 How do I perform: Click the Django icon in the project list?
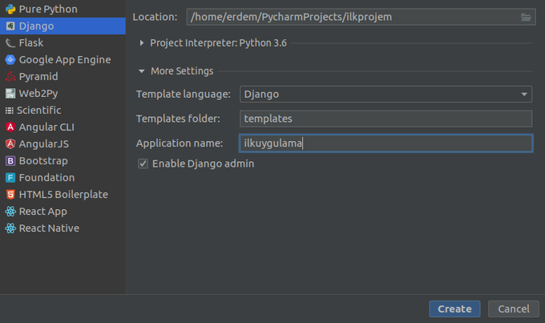pyautogui.click(x=10, y=26)
